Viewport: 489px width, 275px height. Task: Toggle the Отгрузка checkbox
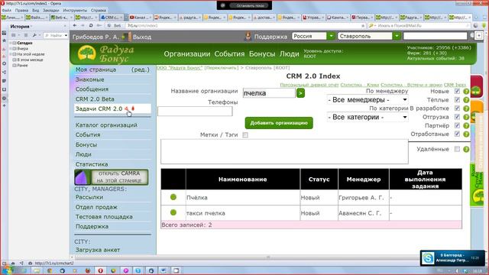pyautogui.click(x=457, y=117)
